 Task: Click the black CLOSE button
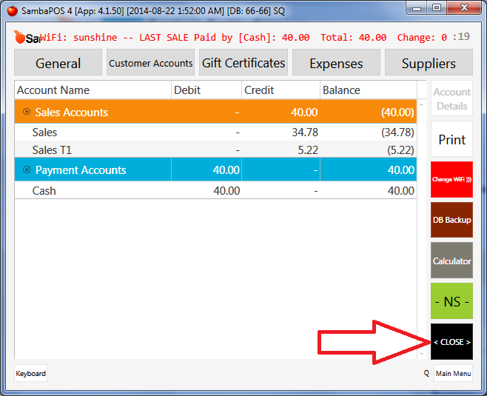[x=452, y=342]
